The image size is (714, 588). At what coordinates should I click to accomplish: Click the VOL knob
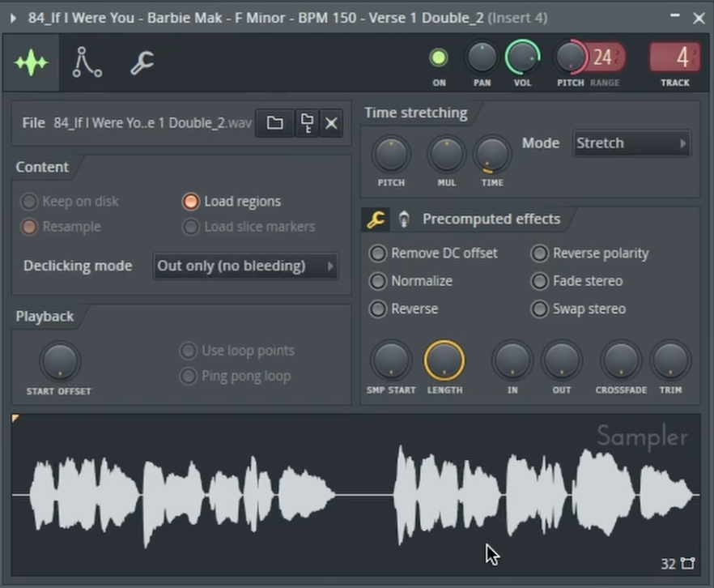pyautogui.click(x=522, y=58)
